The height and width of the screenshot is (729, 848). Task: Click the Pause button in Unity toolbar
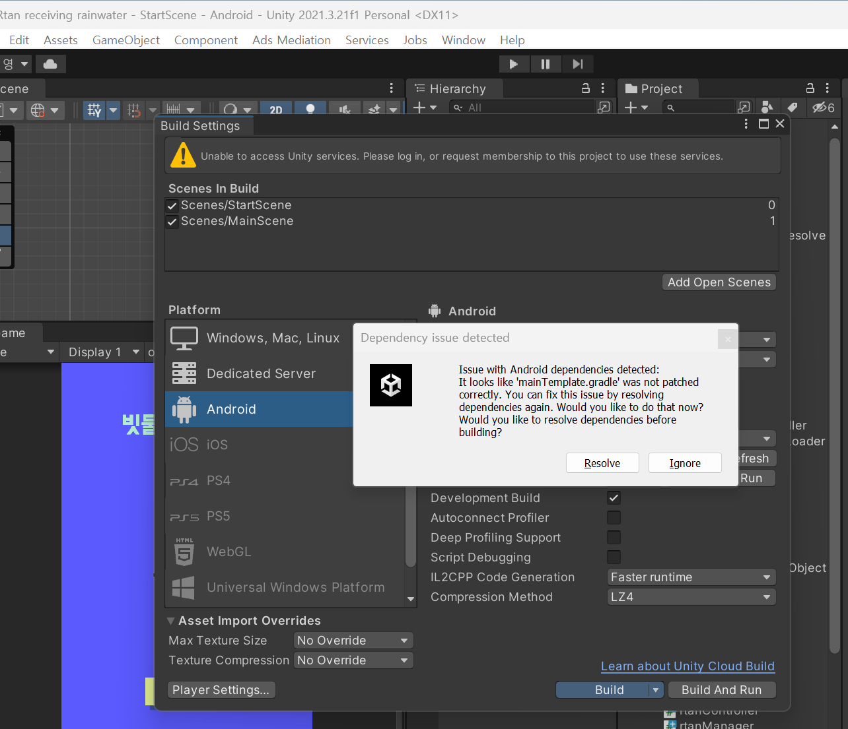point(546,64)
